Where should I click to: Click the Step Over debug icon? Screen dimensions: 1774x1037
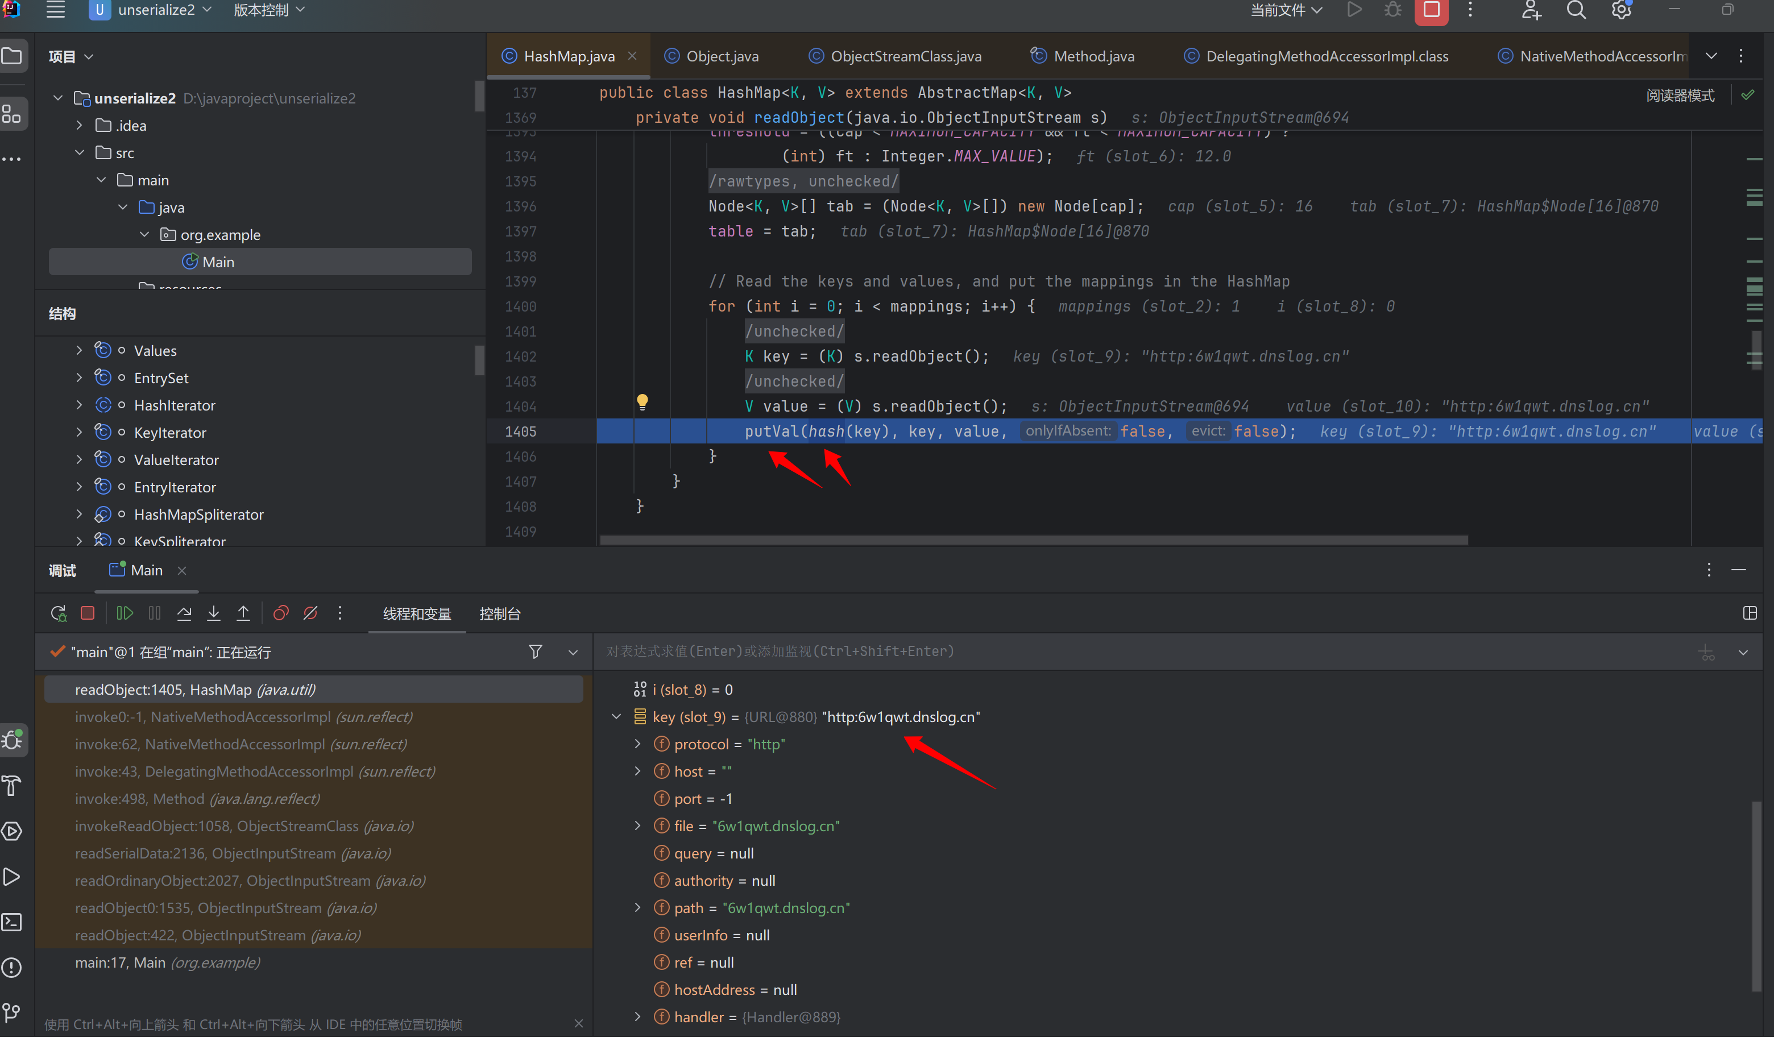(x=184, y=613)
